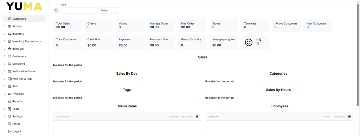Click the Average per guest card
This screenshot has width=360, height=136.
(x=223, y=42)
